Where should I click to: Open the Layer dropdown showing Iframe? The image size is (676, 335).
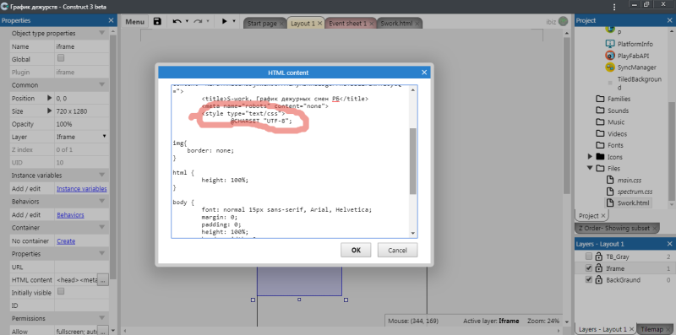click(x=81, y=137)
